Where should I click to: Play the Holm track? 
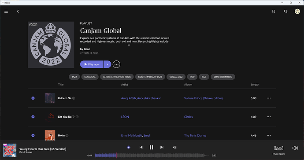[x=33, y=135]
